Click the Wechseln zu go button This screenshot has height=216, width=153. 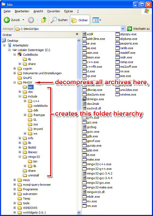(x=139, y=29)
